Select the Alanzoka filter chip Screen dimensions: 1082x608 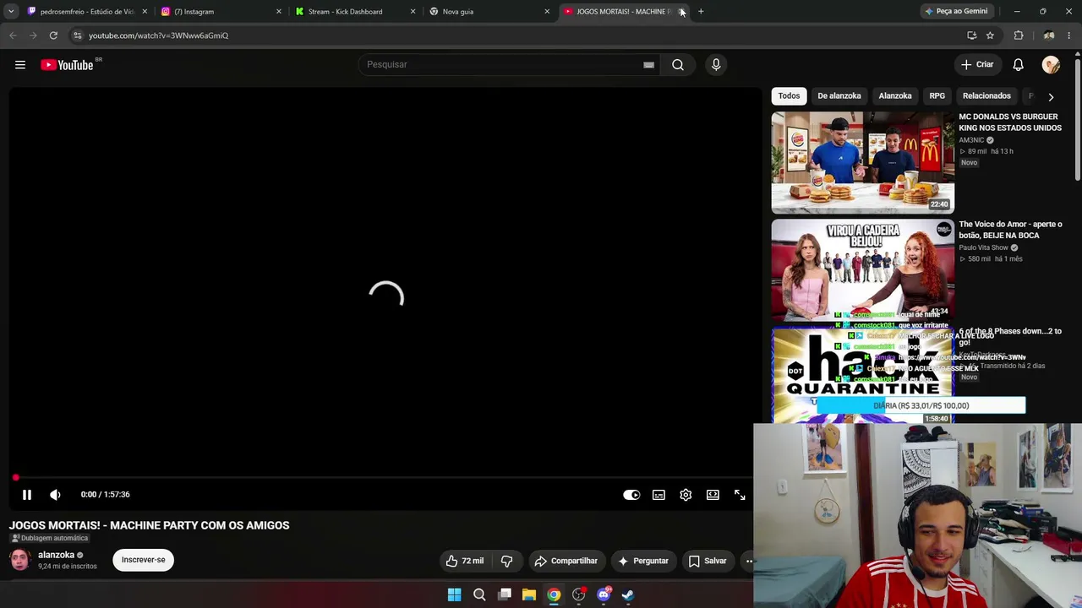(895, 96)
